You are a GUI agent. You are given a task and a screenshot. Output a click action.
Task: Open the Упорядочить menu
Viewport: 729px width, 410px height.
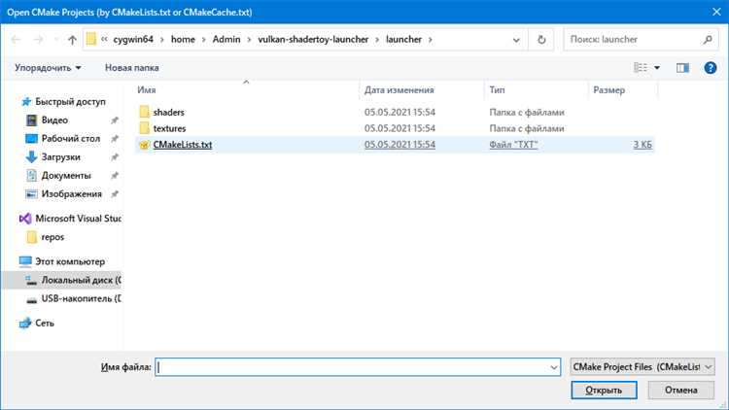(x=48, y=68)
